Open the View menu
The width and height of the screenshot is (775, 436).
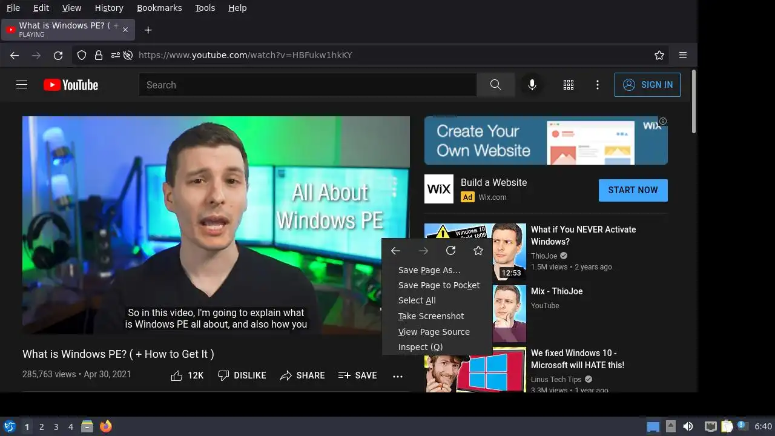[x=71, y=8]
